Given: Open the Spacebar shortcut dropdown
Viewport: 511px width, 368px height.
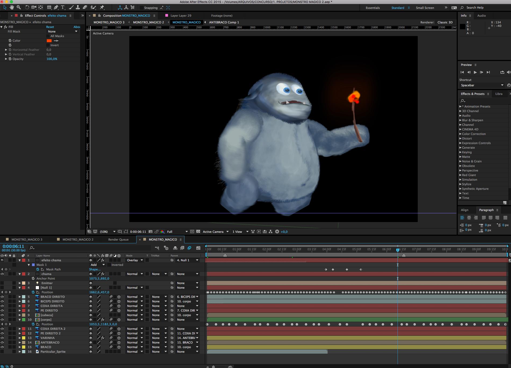Looking at the screenshot, I should 482,85.
